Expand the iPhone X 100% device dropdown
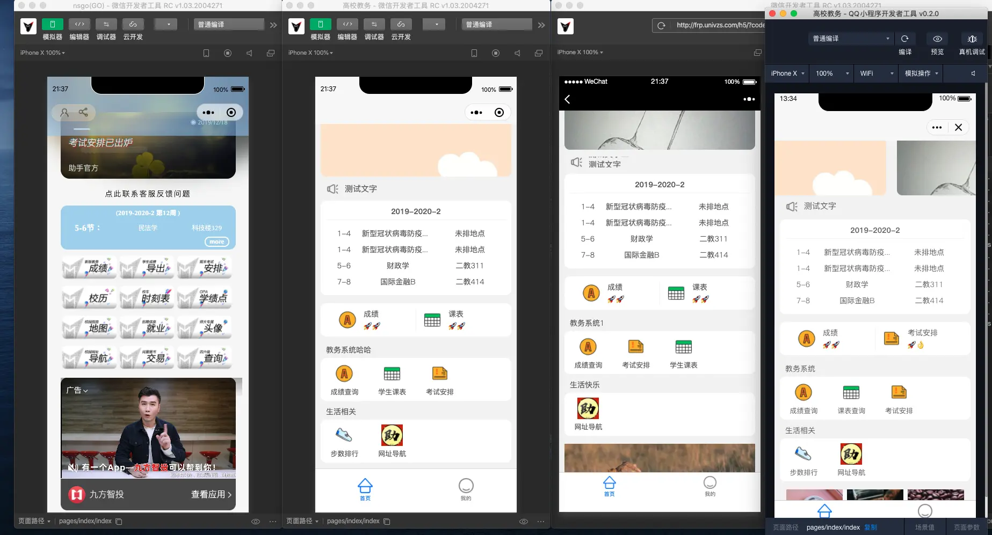992x535 pixels. (41, 53)
